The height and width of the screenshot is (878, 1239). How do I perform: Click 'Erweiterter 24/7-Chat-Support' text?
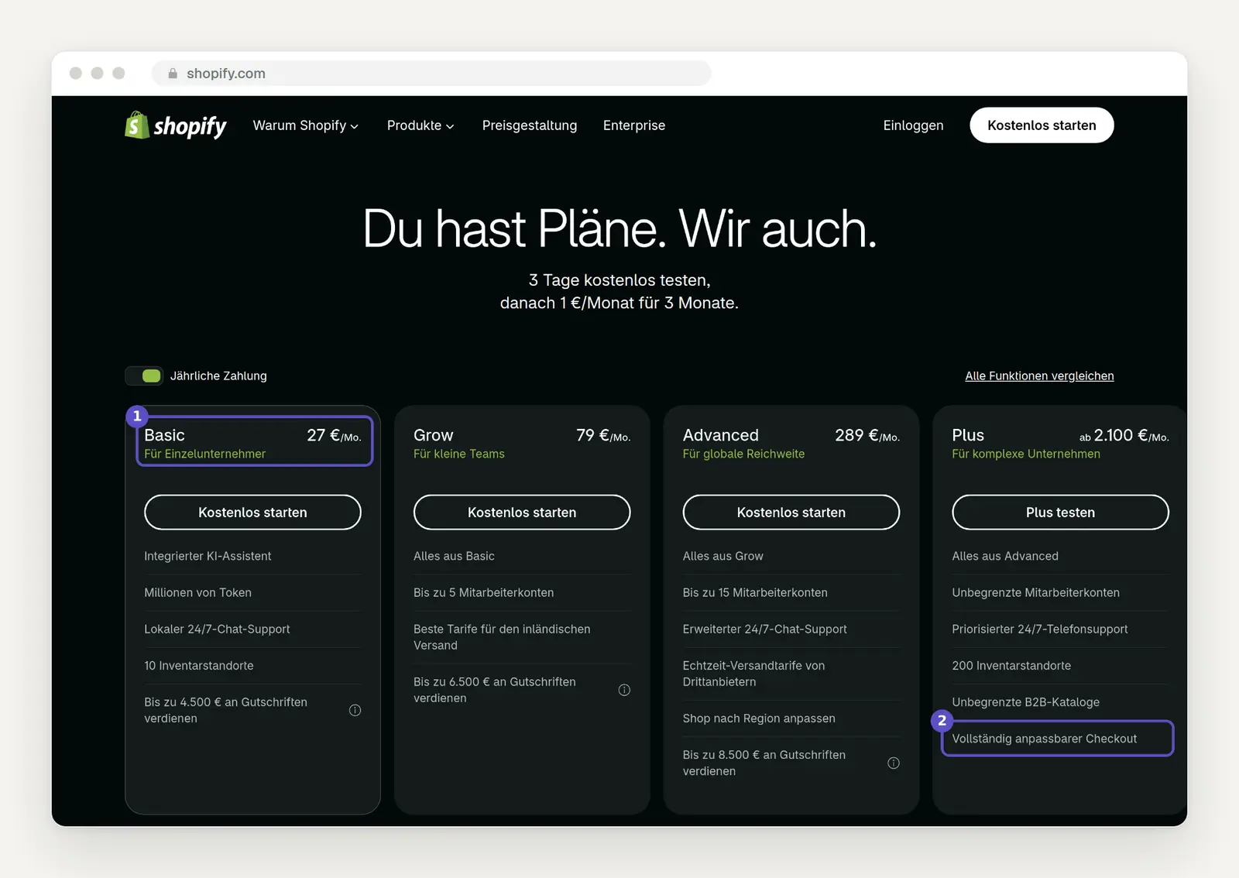point(765,629)
